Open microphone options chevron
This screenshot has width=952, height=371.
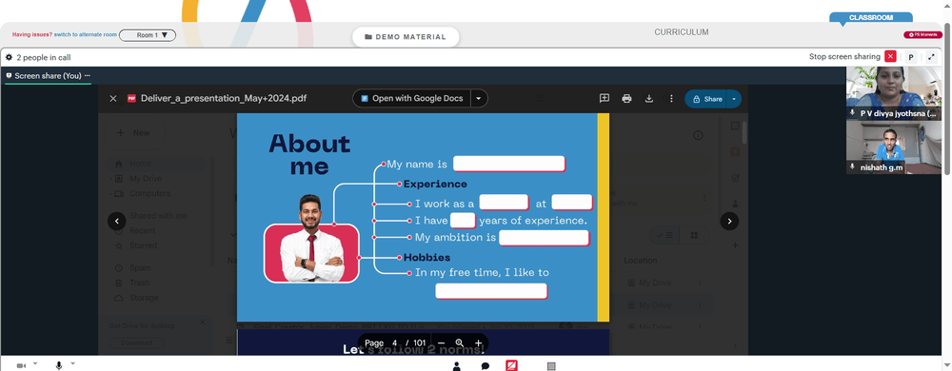pos(73,363)
